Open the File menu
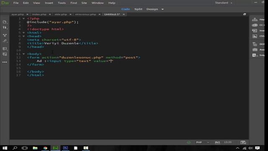Image resolution: width=268 pixels, height=151 pixels. pos(16,3)
